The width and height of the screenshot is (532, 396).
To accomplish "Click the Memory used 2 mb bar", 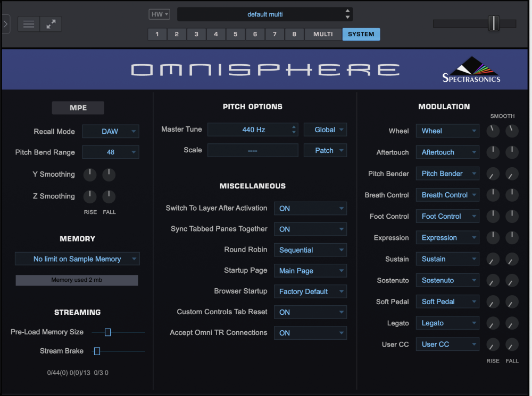I will click(x=77, y=280).
